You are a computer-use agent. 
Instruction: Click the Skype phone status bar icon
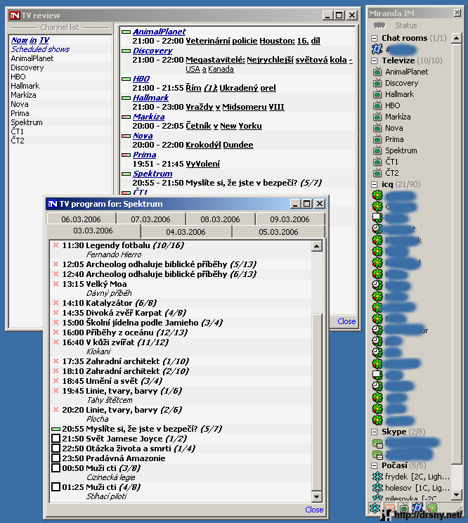pyautogui.click(x=390, y=508)
